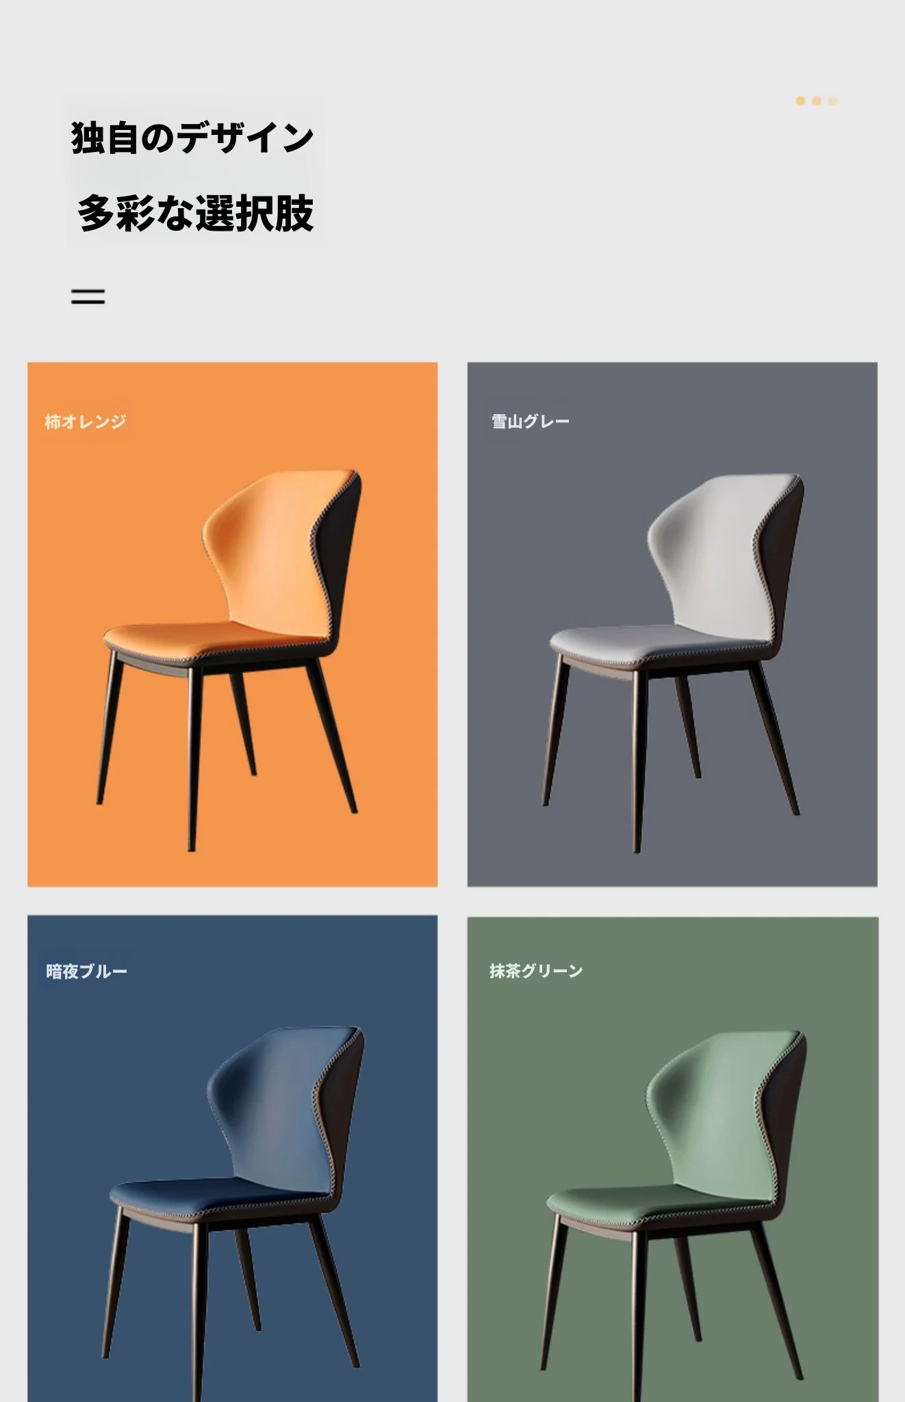Pick the orange background color panel
905x1402 pixels.
pos(232,624)
